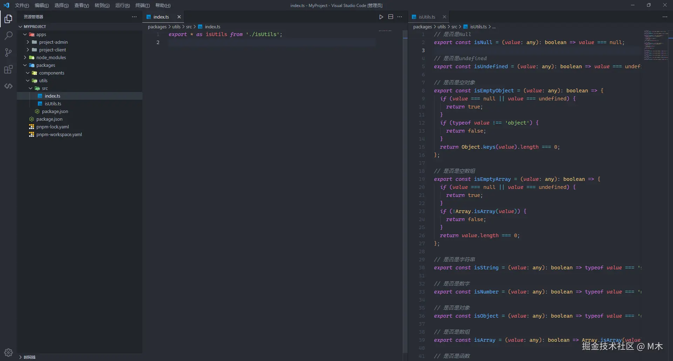
Task: Click the Explorer files icon
Action: coord(8,19)
